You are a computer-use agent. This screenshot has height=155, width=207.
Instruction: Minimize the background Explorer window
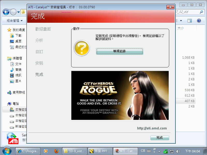click(183, 5)
